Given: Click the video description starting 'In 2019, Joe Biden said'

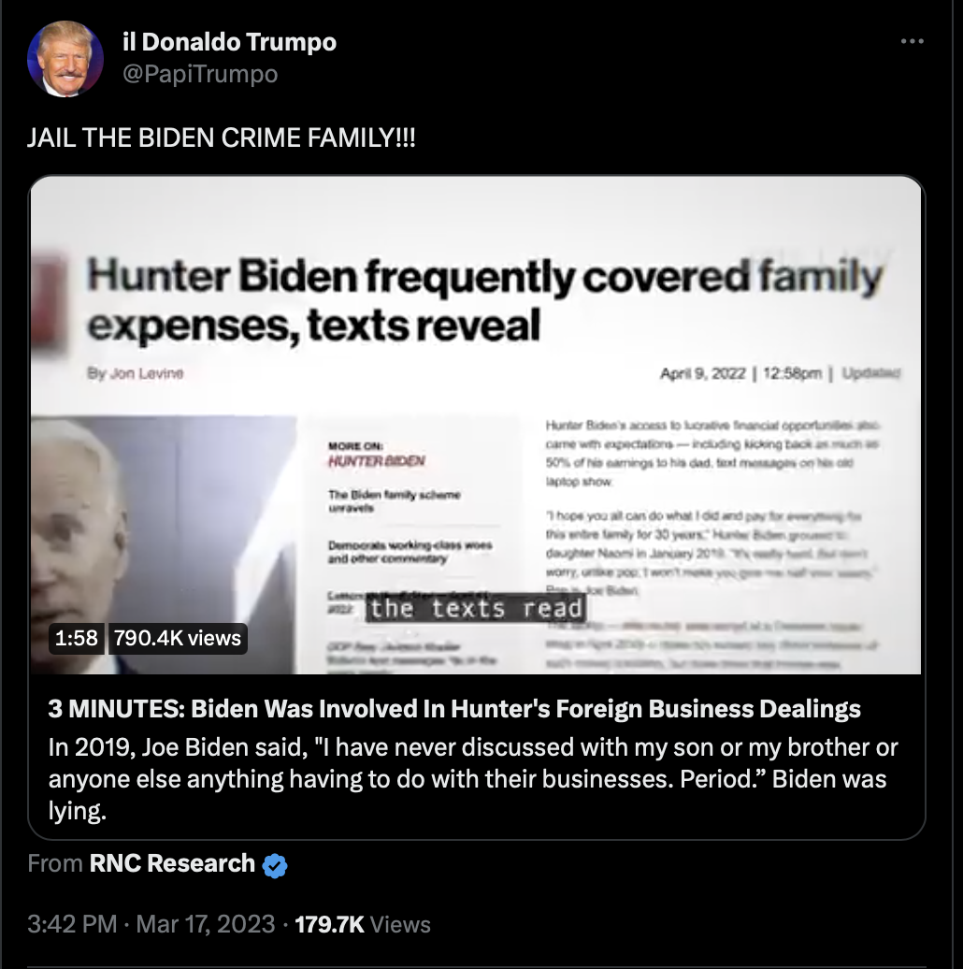Looking at the screenshot, I should [x=473, y=779].
